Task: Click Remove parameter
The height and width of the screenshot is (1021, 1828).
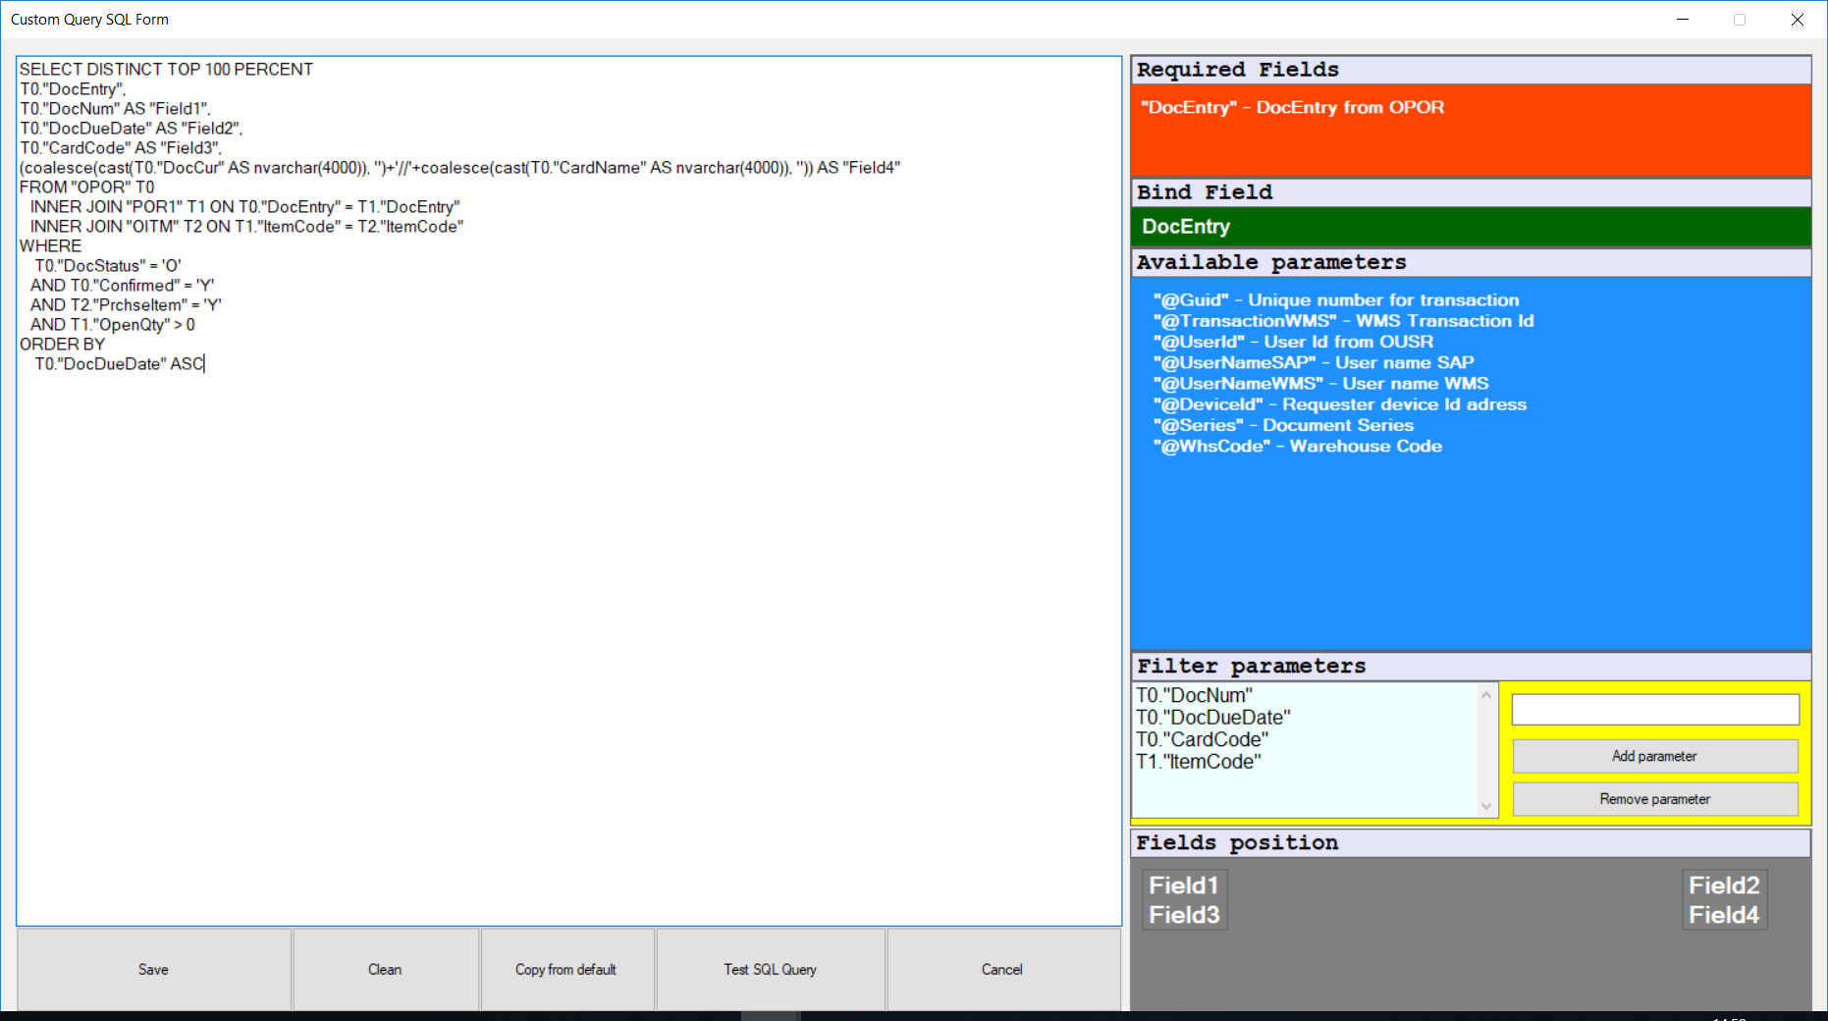Action: (1655, 798)
